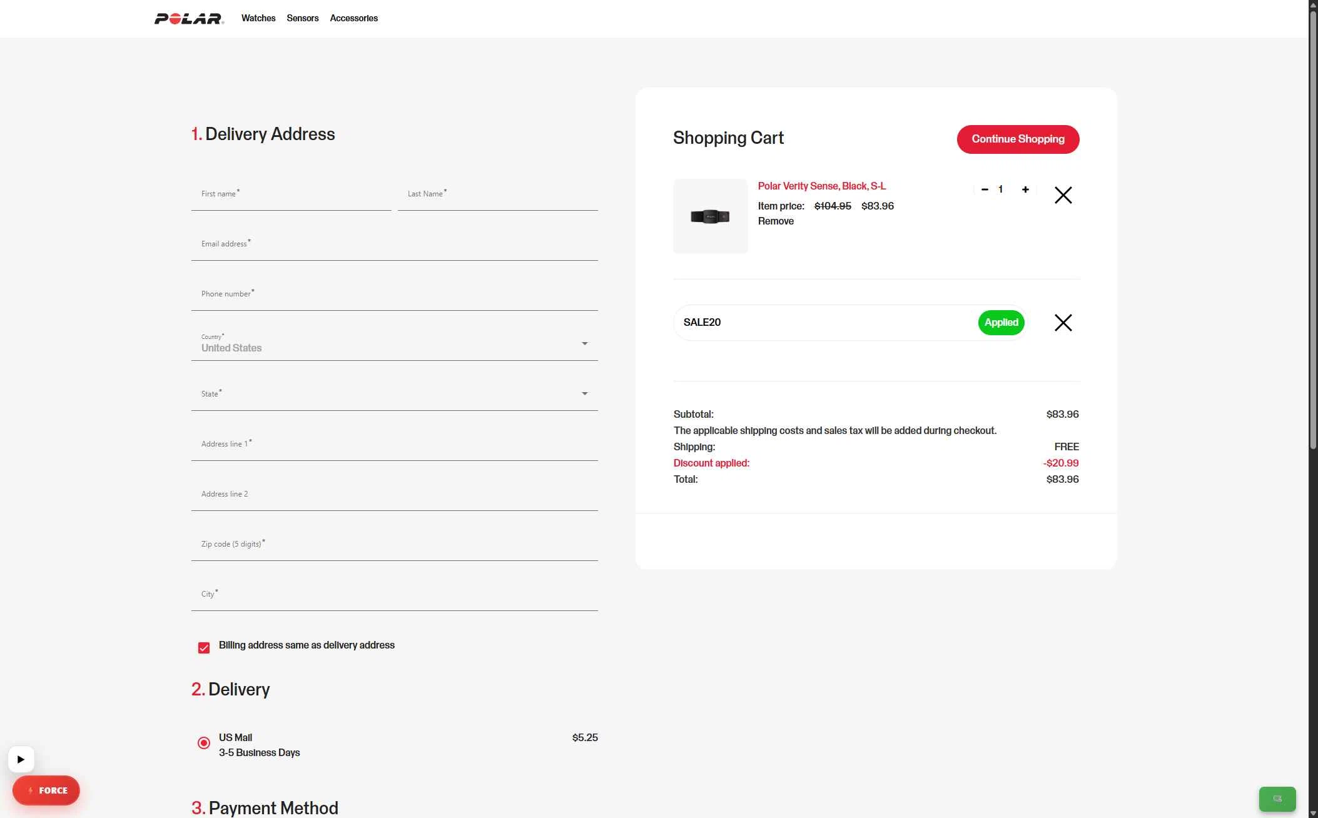This screenshot has width=1318, height=818.
Task: Click the crossed-out $104.95 price
Action: click(833, 206)
